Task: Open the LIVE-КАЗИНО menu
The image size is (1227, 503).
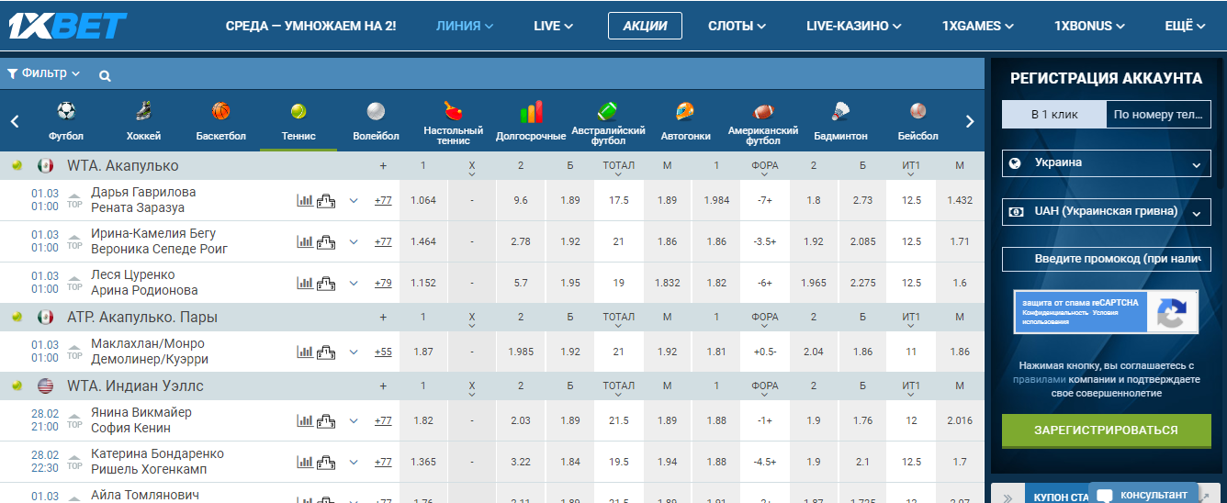Action: pos(854,26)
